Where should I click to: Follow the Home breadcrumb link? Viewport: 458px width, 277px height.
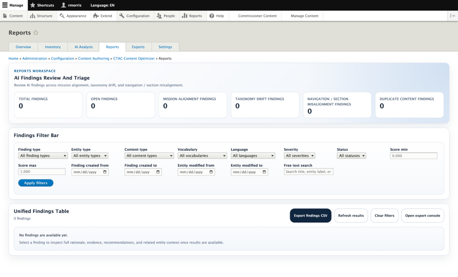click(x=13, y=59)
